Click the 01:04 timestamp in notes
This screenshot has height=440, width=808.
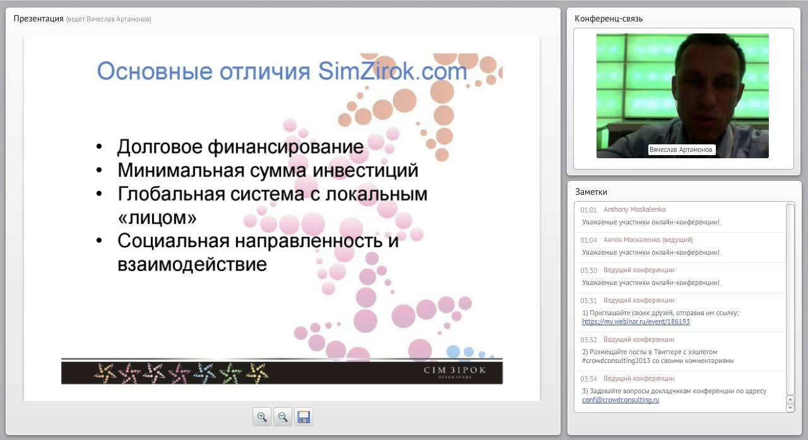(x=588, y=240)
